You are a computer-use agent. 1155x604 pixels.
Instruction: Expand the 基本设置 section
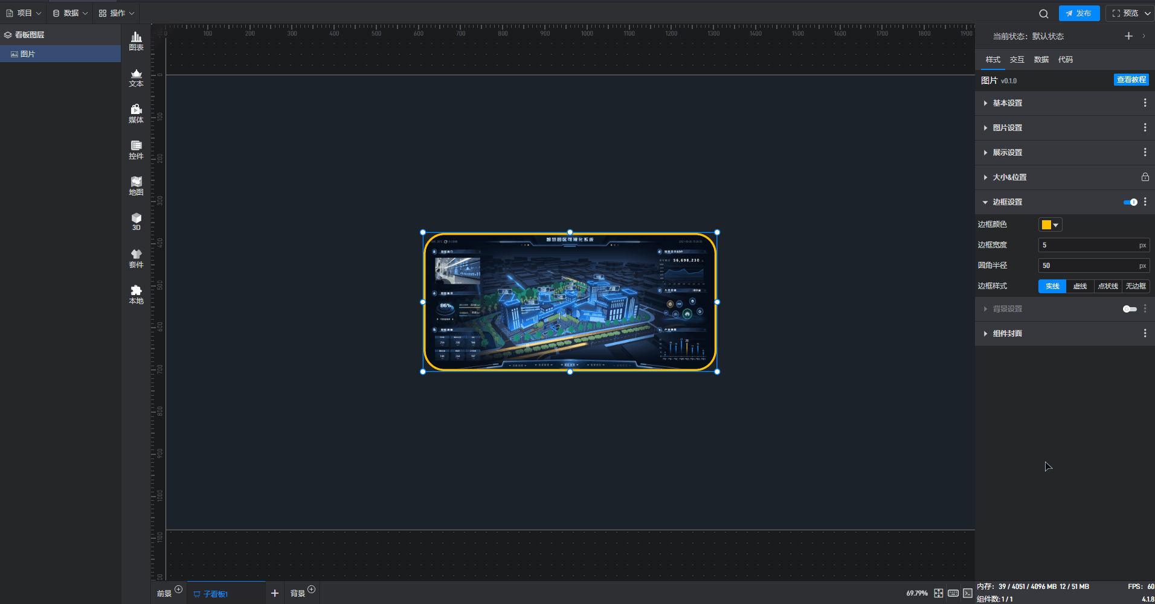coord(1007,103)
